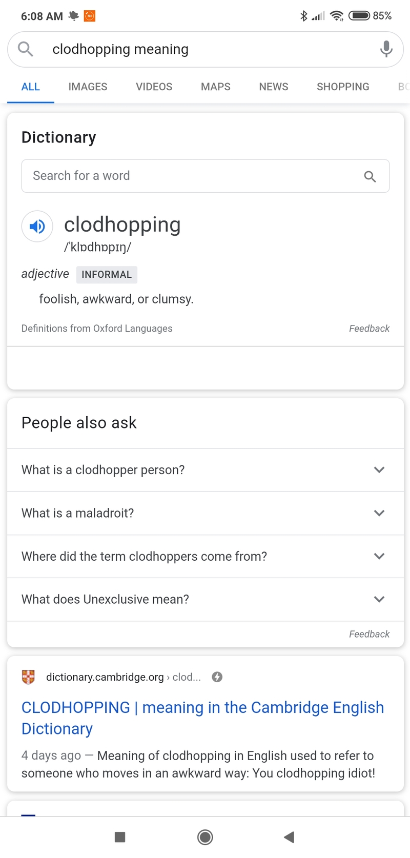Viewport: 410px width, 858px height.
Task: Expand "Where did the term clodhoppers come from?"
Action: tap(205, 556)
